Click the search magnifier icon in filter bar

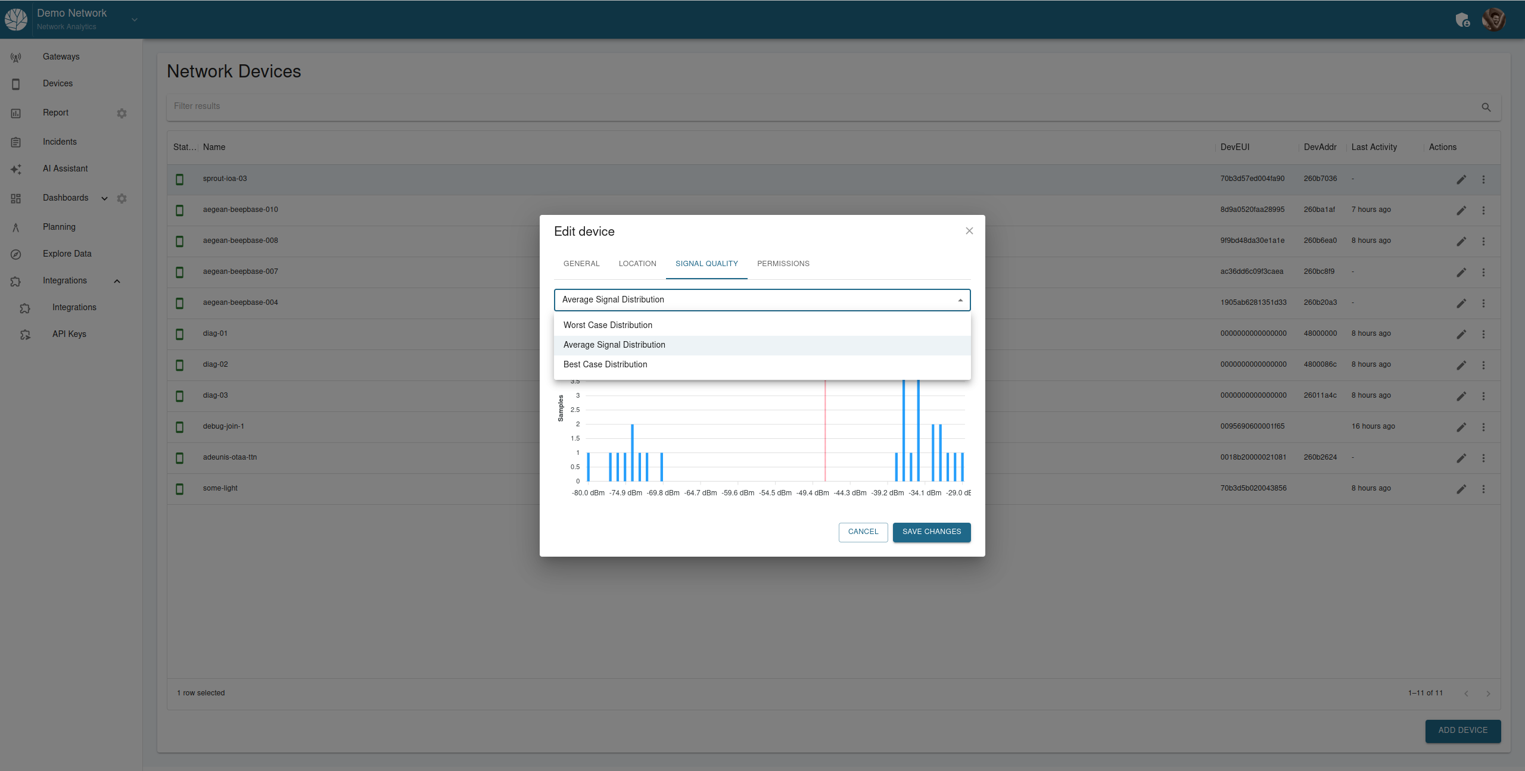1486,107
